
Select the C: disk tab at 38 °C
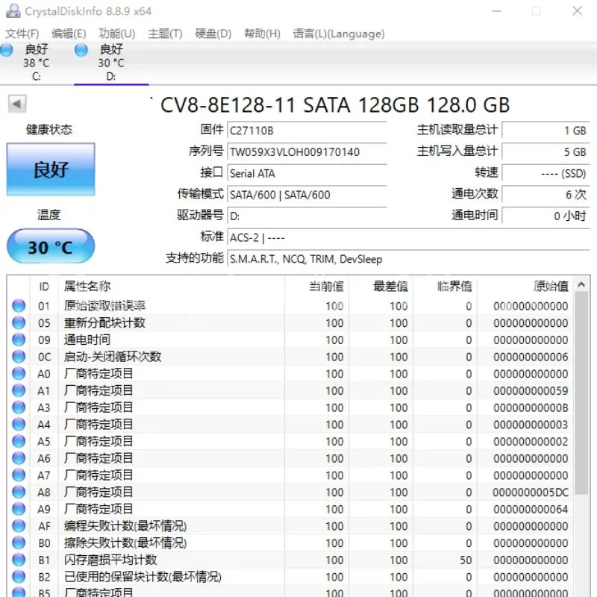[37, 63]
